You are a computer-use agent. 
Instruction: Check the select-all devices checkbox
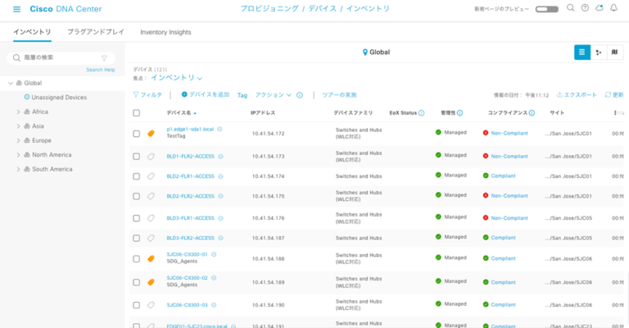[137, 113]
